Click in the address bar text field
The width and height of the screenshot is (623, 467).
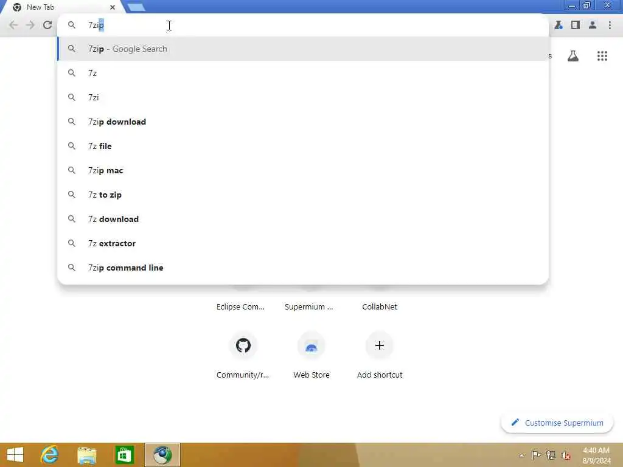(x=303, y=25)
